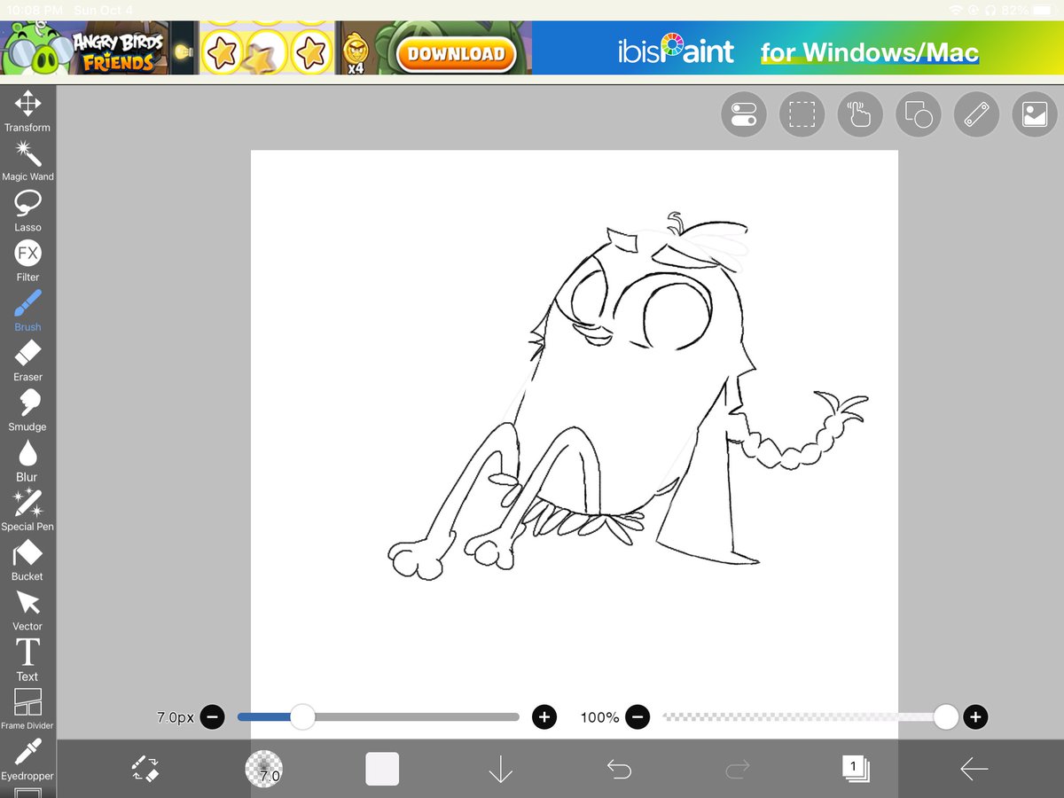Choose the Lasso tool
This screenshot has width=1064, height=798.
pyautogui.click(x=27, y=211)
